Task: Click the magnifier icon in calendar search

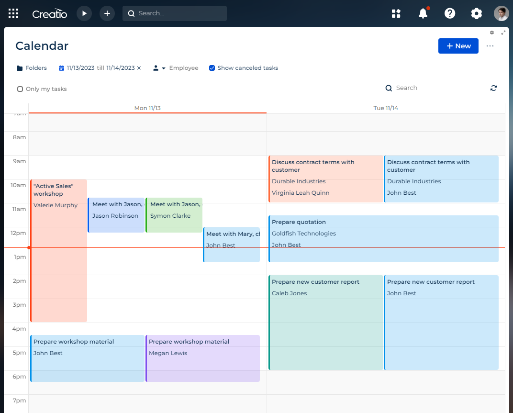Action: [x=389, y=88]
